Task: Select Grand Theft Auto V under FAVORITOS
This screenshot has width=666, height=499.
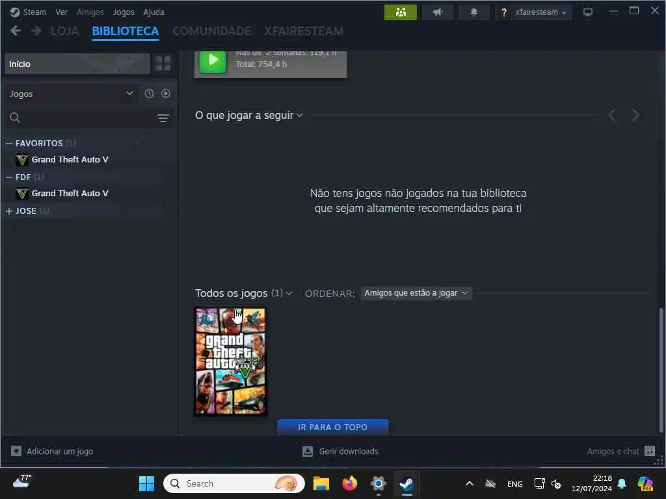Action: tap(70, 160)
